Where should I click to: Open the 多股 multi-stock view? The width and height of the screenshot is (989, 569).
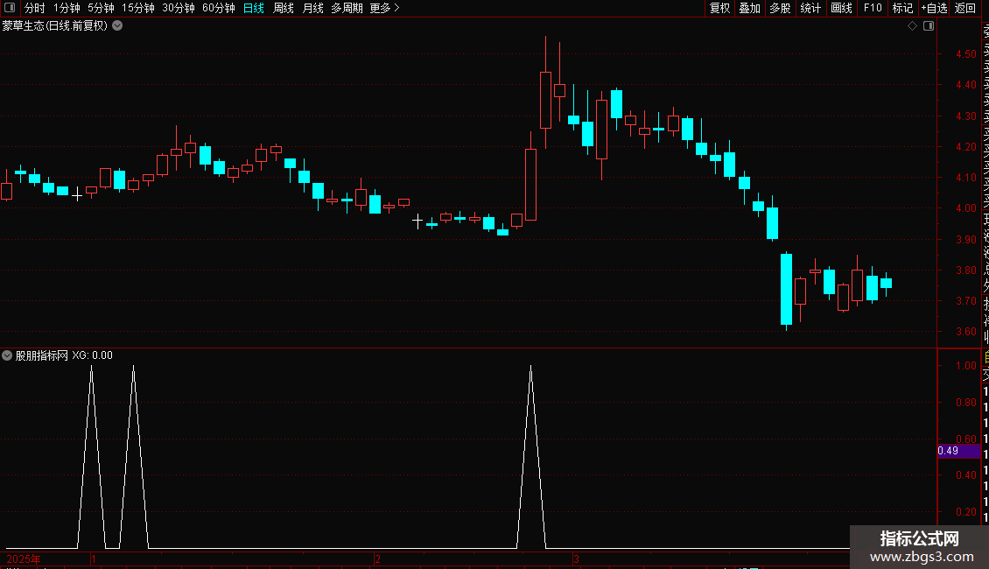780,8
